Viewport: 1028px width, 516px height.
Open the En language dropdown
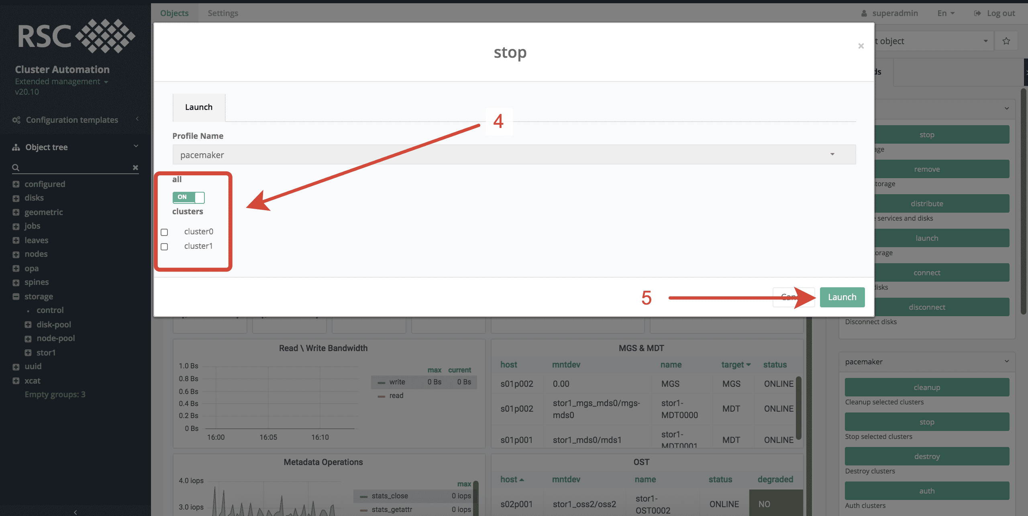coord(946,13)
